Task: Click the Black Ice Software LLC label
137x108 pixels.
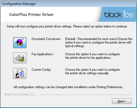Action: (20, 94)
